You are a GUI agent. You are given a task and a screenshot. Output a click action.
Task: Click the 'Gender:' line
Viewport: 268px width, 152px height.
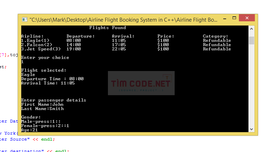(31, 117)
